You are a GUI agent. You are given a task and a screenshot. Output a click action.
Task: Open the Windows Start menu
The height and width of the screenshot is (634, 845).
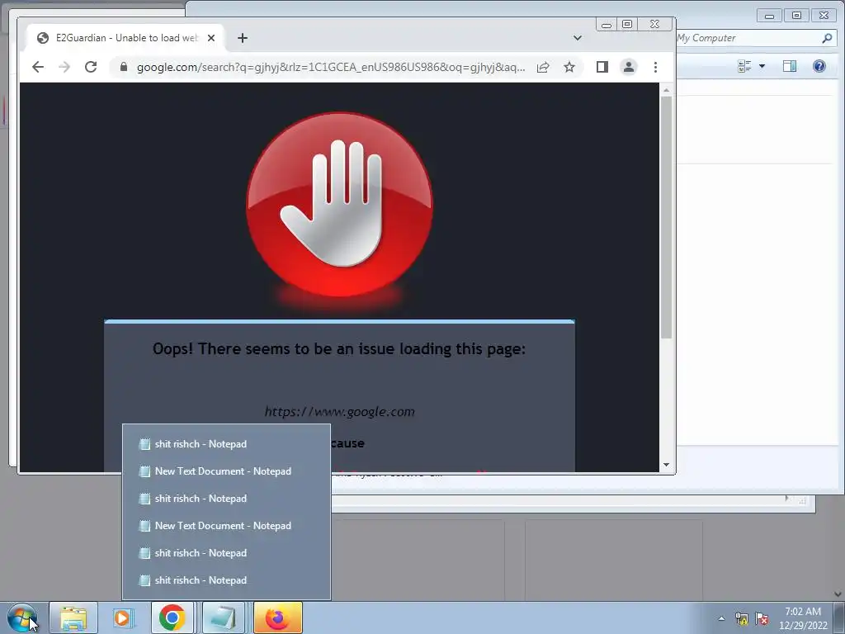click(x=21, y=618)
